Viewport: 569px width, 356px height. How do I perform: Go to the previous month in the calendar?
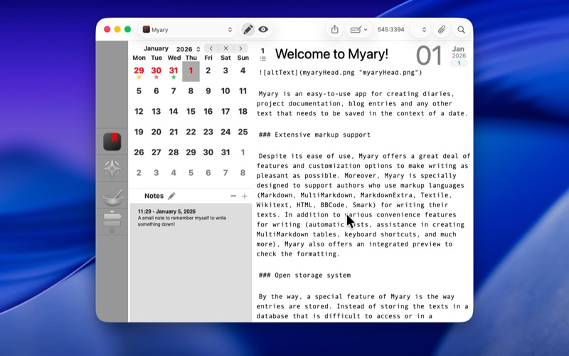211,48
